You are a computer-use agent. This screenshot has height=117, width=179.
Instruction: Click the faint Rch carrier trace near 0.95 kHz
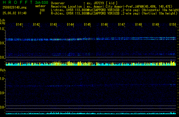pos(91,85)
